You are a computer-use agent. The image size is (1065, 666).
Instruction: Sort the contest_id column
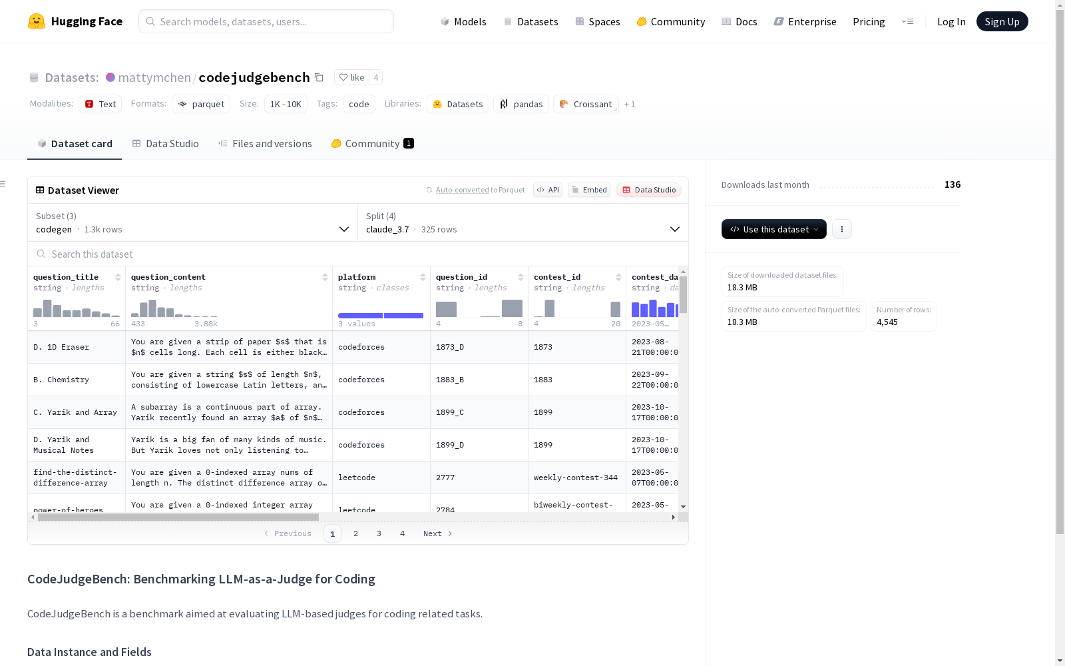coord(618,277)
